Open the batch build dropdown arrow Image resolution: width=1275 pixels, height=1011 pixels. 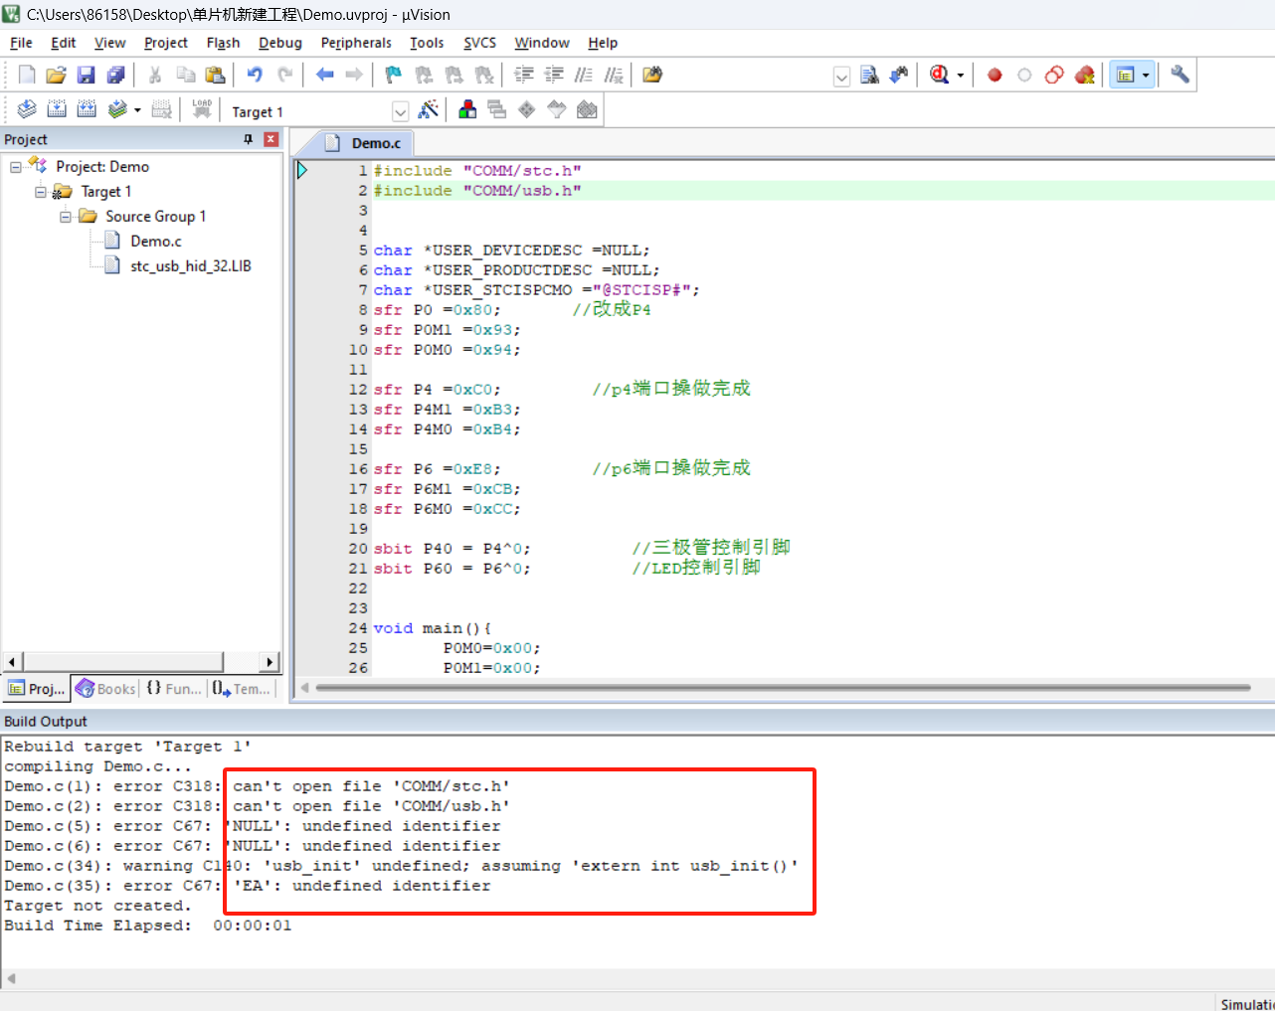coord(137,110)
